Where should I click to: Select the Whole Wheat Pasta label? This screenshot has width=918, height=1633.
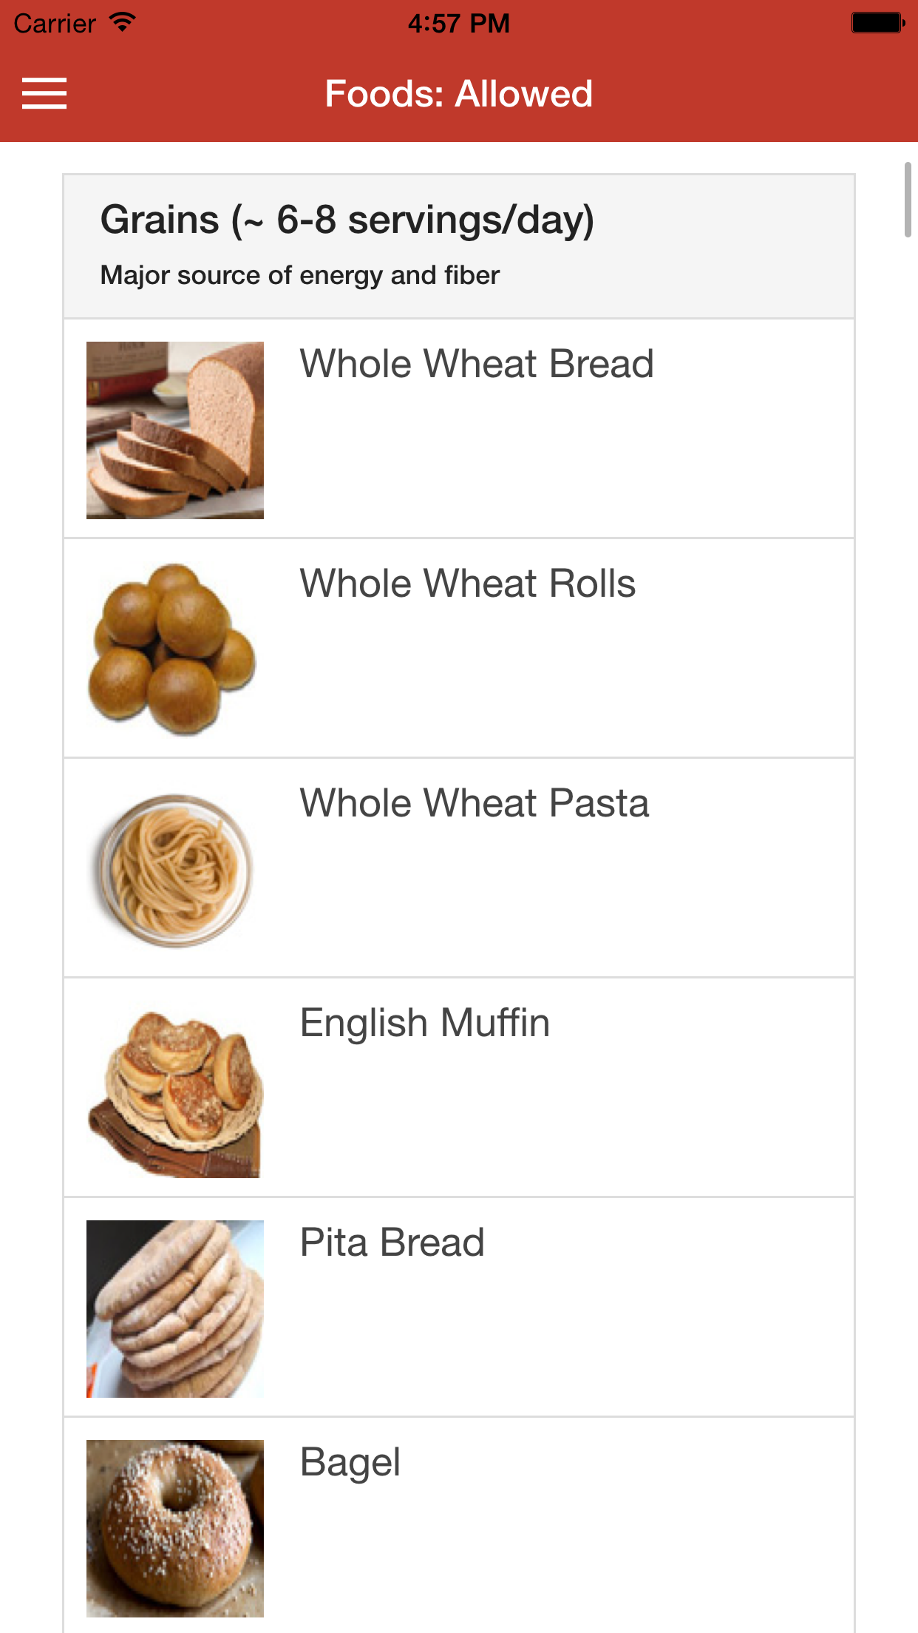[x=475, y=803]
